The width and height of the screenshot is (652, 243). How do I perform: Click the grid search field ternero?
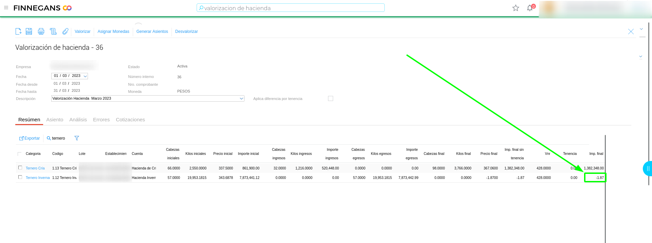(58, 138)
